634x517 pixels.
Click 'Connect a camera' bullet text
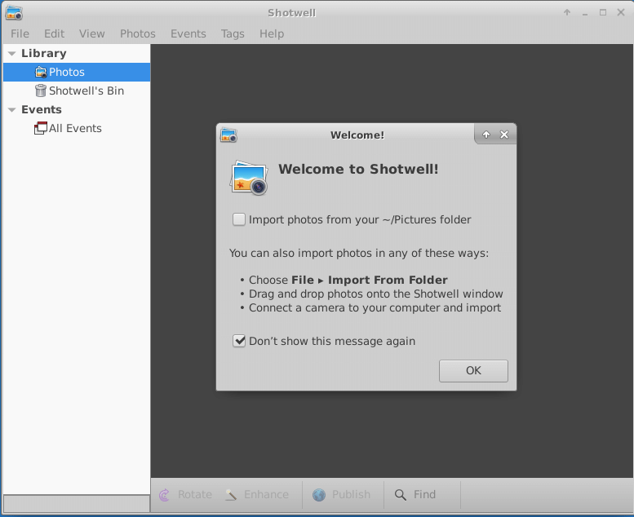click(375, 308)
